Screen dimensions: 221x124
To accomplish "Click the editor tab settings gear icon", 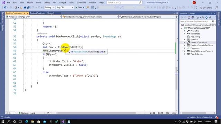I will pos(177,13).
